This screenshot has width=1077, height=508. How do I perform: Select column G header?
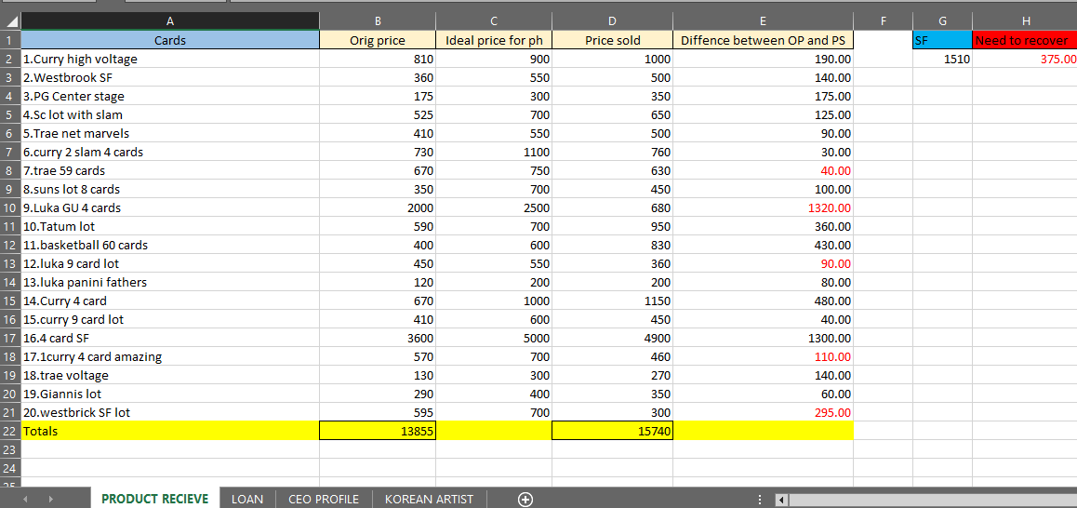[x=942, y=21]
